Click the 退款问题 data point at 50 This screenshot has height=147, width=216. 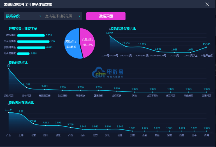pos(9,69)
